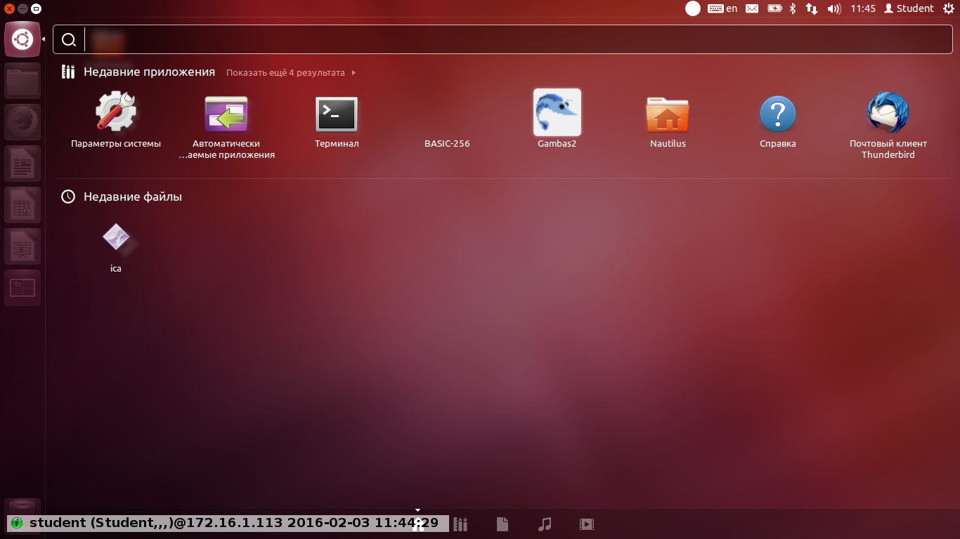The height and width of the screenshot is (539, 960).
Task: Launch Gambas2 from recent apps
Action: coord(557,119)
